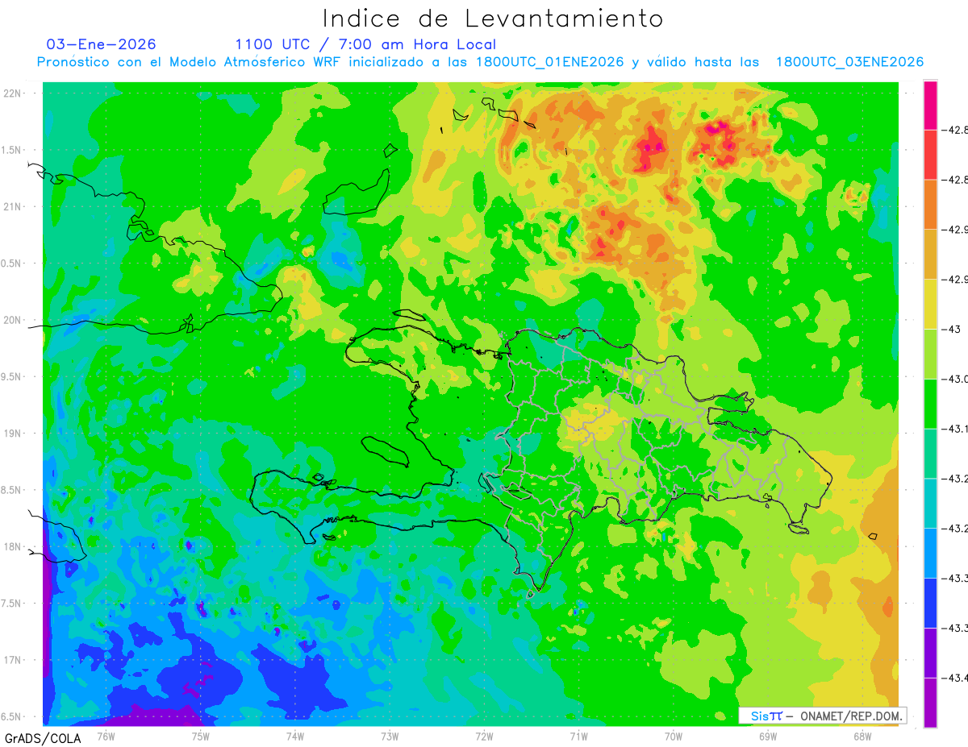Choose the yellow-green legend swatch
This screenshot has width=968, height=747.
pyautogui.click(x=930, y=353)
